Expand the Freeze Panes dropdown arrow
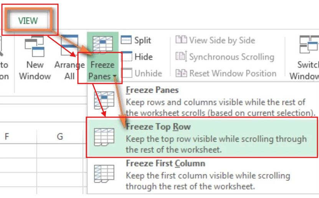This screenshot has height=198, width=319. tap(115, 76)
